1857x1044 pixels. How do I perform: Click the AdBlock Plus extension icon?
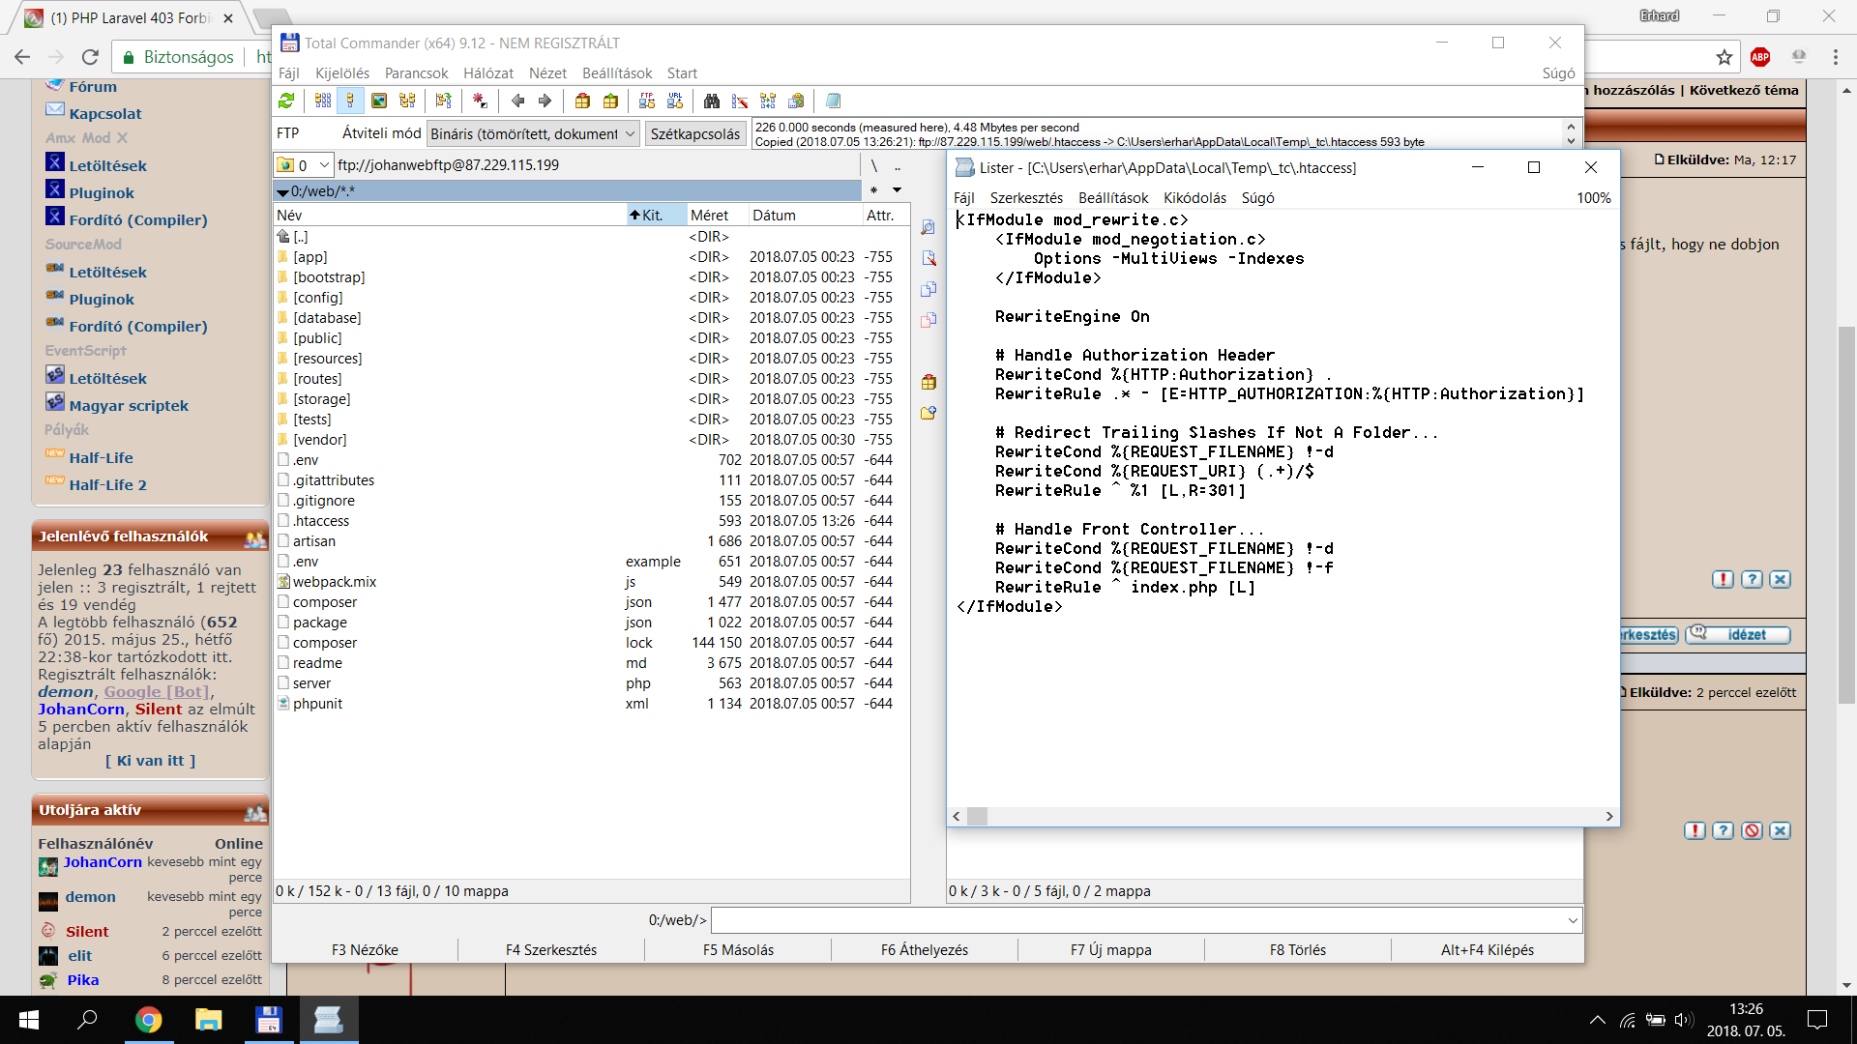(1760, 57)
